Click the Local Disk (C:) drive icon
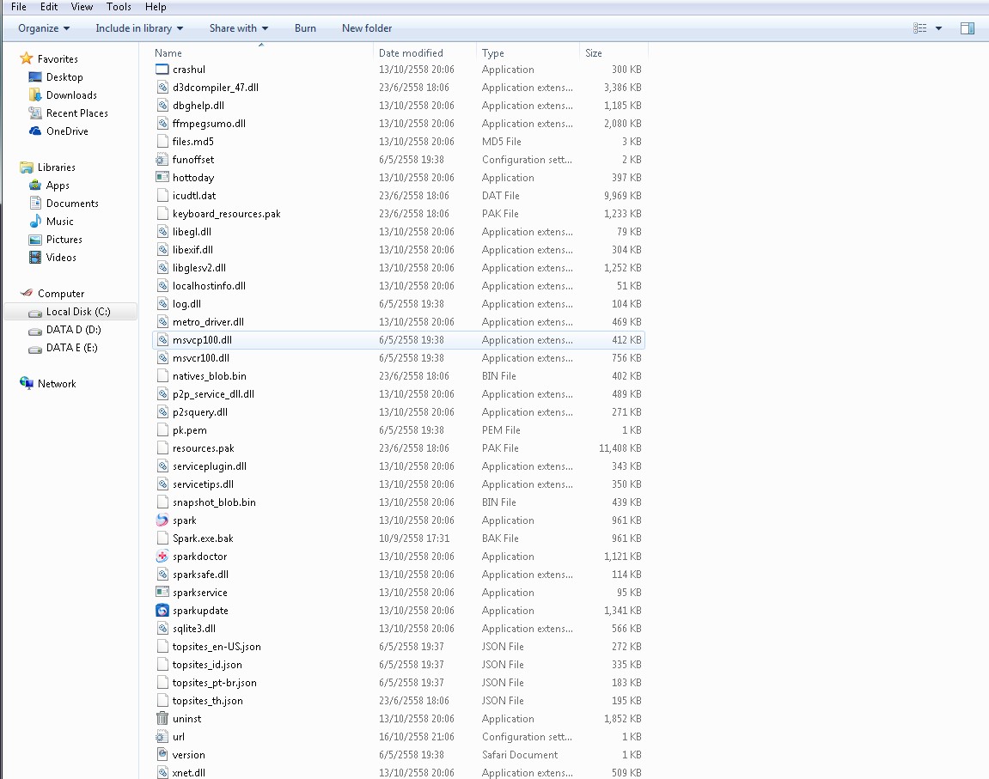Image resolution: width=989 pixels, height=779 pixels. 35,312
